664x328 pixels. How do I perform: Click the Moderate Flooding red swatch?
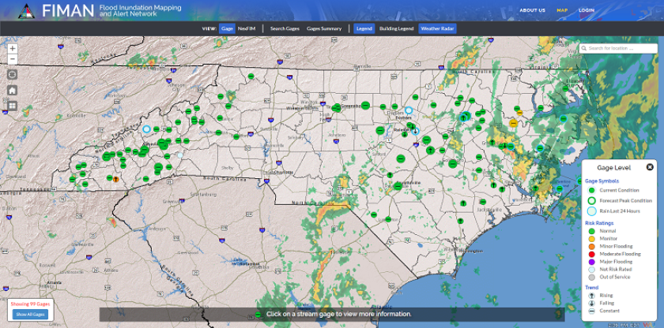point(591,254)
